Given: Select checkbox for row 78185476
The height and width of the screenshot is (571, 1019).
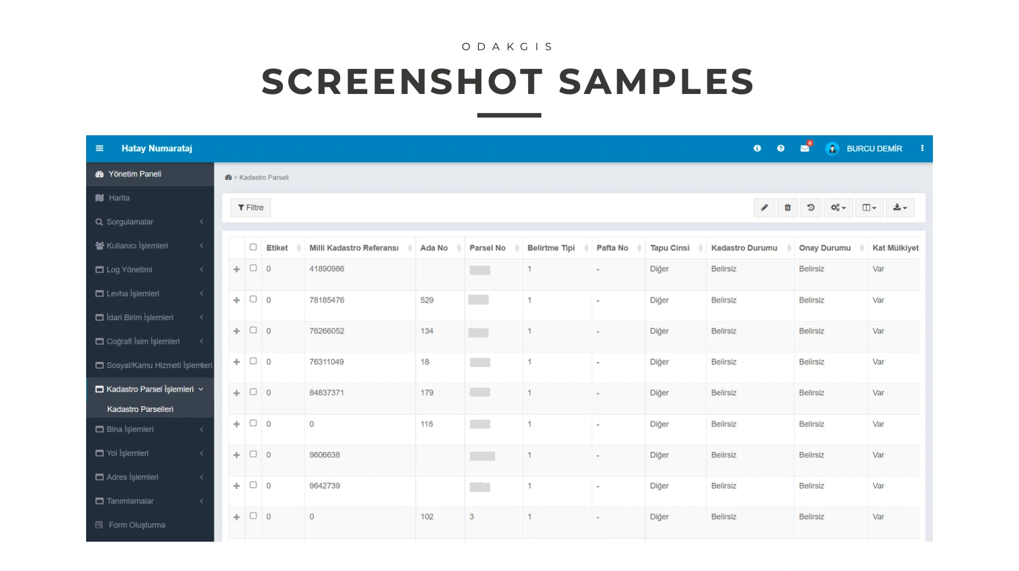Looking at the screenshot, I should tap(253, 299).
